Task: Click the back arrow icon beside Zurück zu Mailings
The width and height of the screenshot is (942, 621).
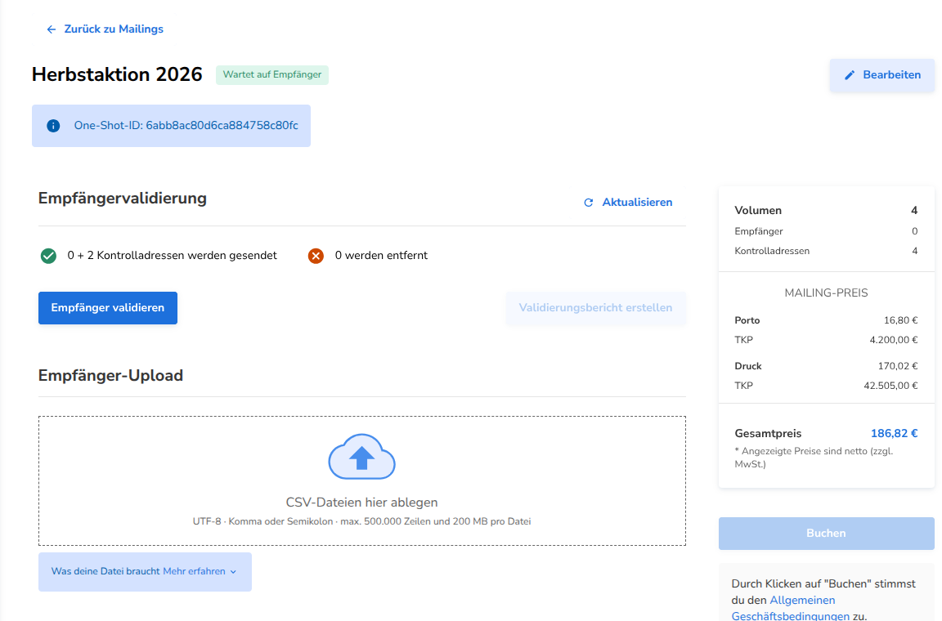Action: [52, 29]
